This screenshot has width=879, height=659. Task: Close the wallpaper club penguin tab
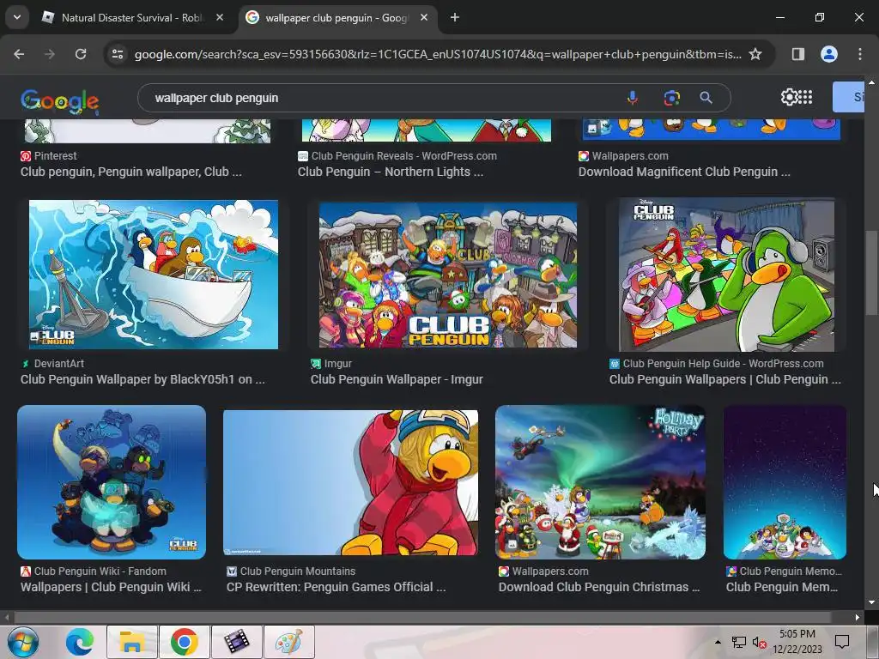tap(424, 17)
